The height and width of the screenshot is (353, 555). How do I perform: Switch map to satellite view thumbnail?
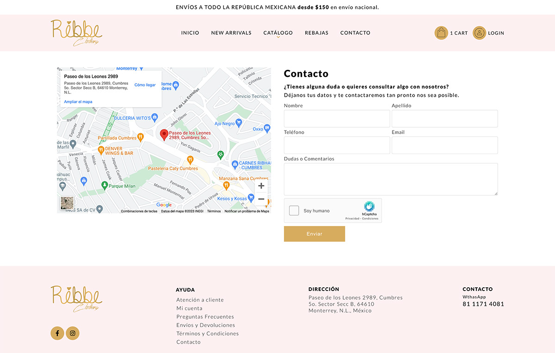[67, 203]
